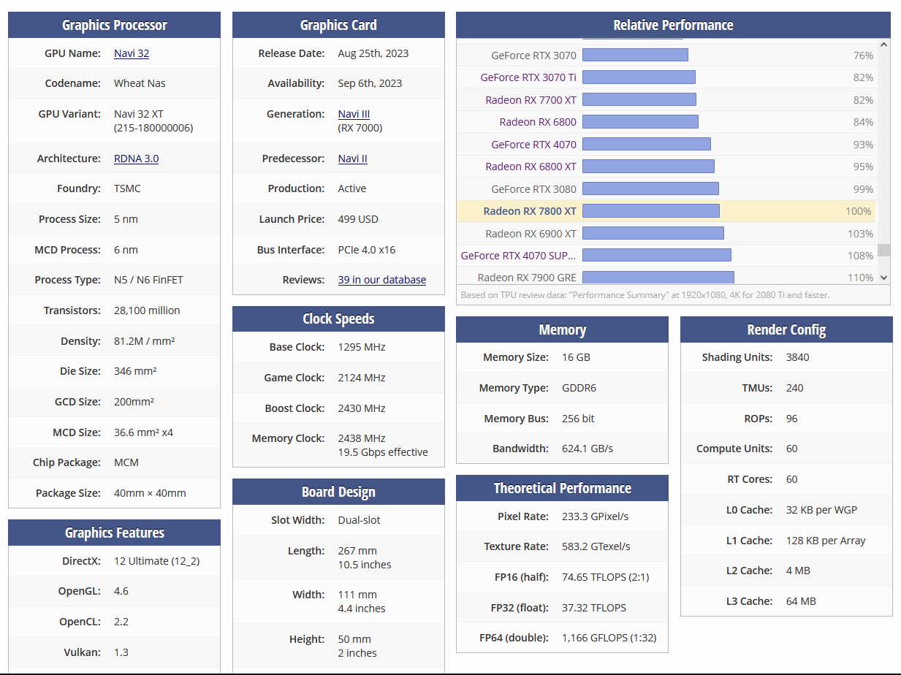The image size is (901, 675).
Task: Click the 16 GB memory size value
Action: tap(576, 357)
